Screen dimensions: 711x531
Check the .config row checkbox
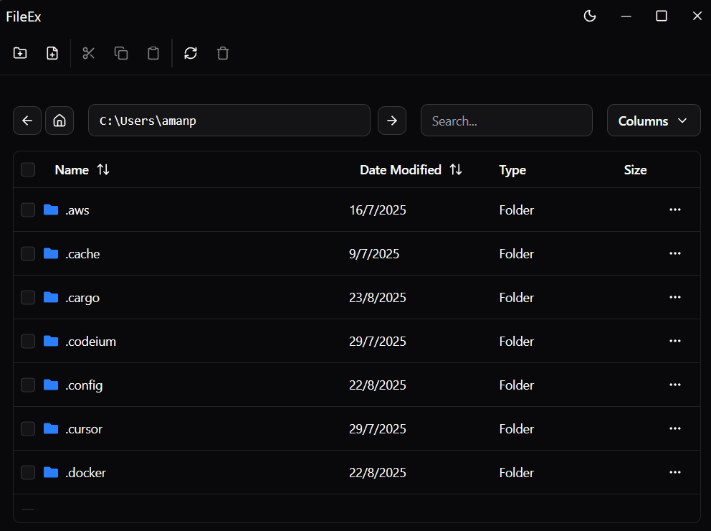(x=28, y=385)
